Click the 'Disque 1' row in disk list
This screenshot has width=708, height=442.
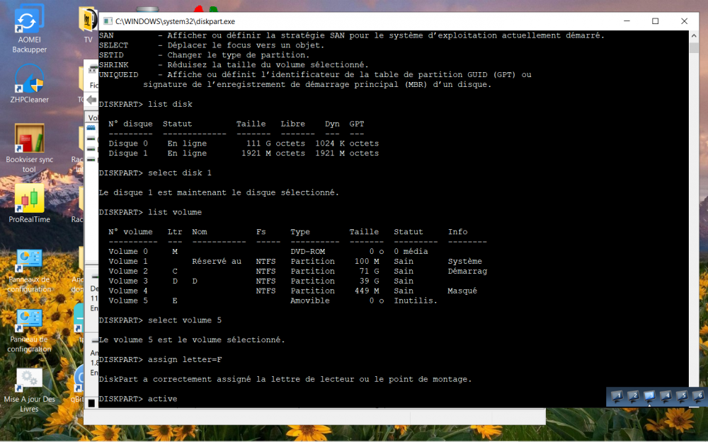coord(244,153)
